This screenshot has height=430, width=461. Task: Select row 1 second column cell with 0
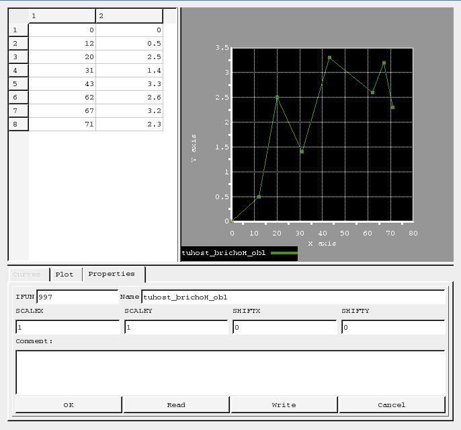[x=129, y=30]
